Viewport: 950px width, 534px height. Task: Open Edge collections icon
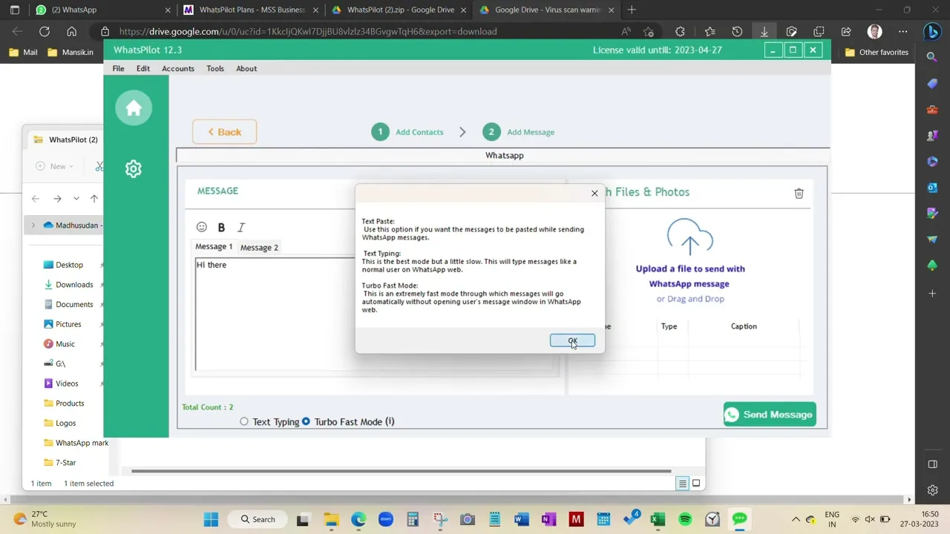[x=819, y=31]
